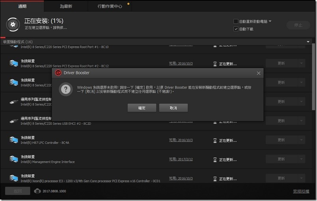
Task: Toggle the 自動下載 checkbox
Action: 236,29
